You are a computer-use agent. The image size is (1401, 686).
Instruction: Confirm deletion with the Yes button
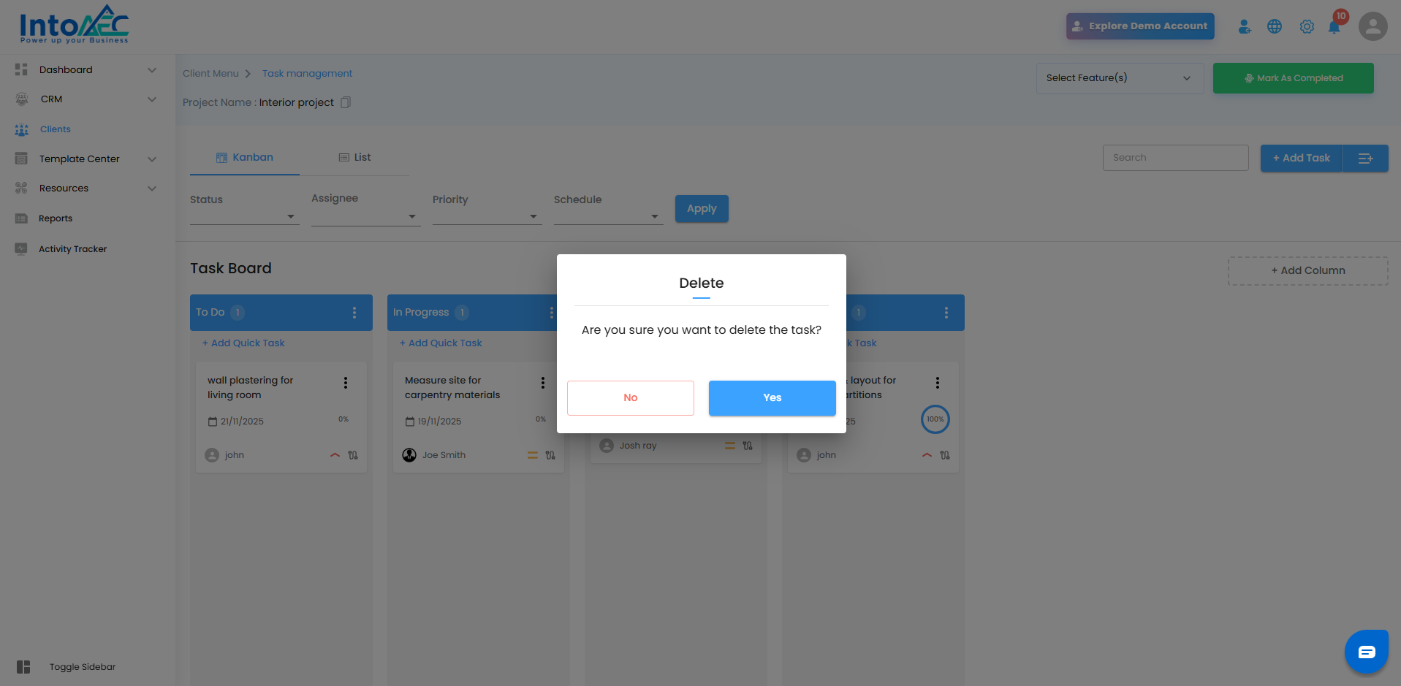[772, 398]
